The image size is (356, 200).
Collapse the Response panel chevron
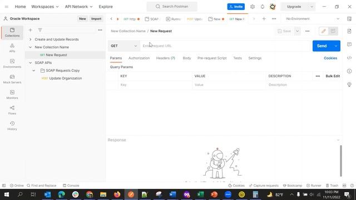pos(338,140)
